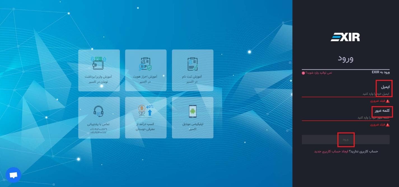Click the 'فیلد ضروری' message under password
This screenshot has width=399, height=187.
tap(377, 125)
